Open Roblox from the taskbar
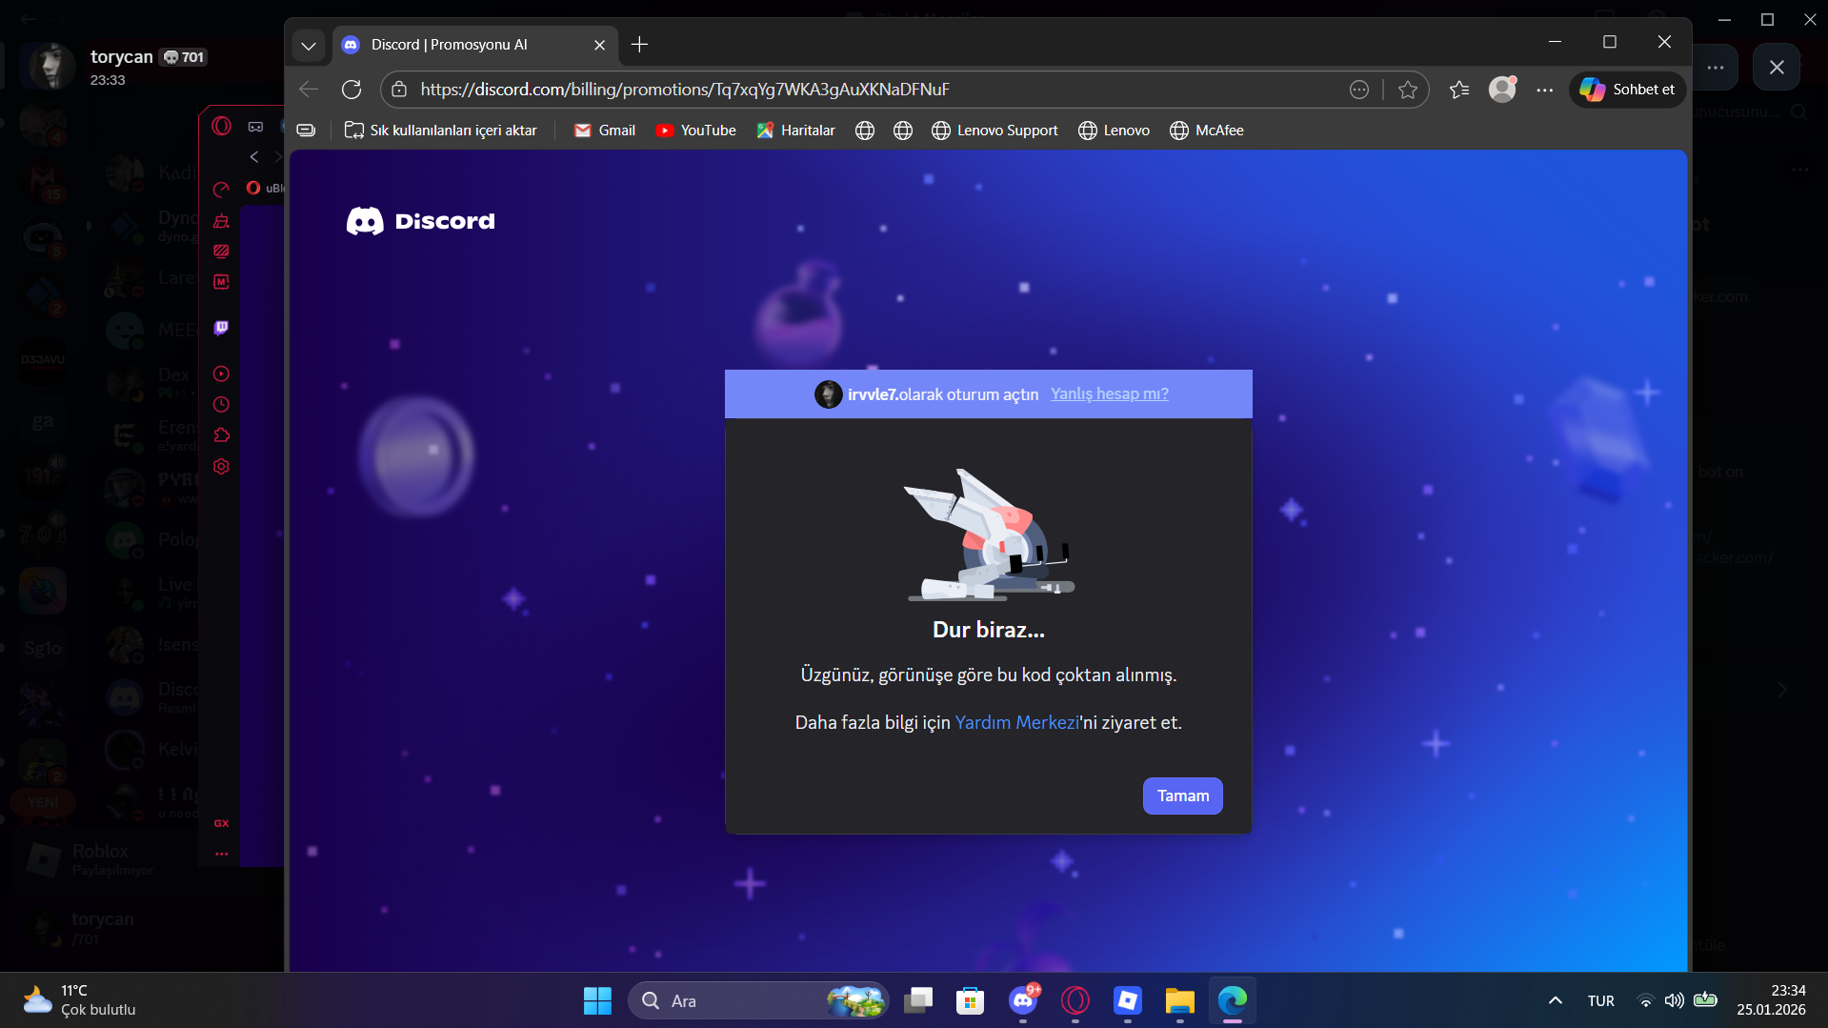The image size is (1828, 1028). 1128,1000
